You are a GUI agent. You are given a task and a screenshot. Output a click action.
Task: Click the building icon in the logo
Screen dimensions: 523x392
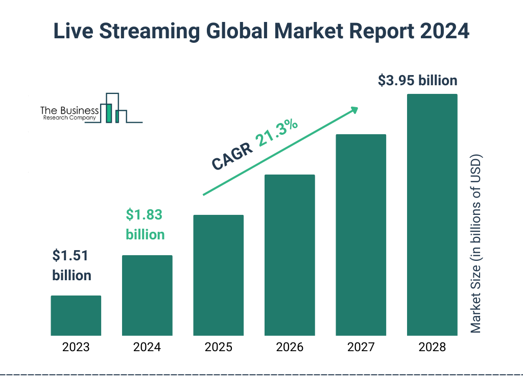coord(113,108)
